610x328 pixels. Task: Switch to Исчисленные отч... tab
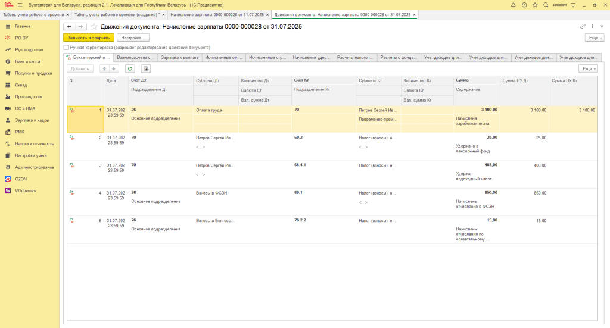click(224, 58)
